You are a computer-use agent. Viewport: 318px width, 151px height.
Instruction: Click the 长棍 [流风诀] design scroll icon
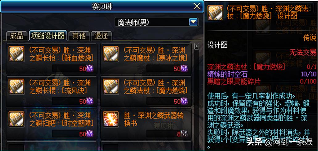coord(16,87)
